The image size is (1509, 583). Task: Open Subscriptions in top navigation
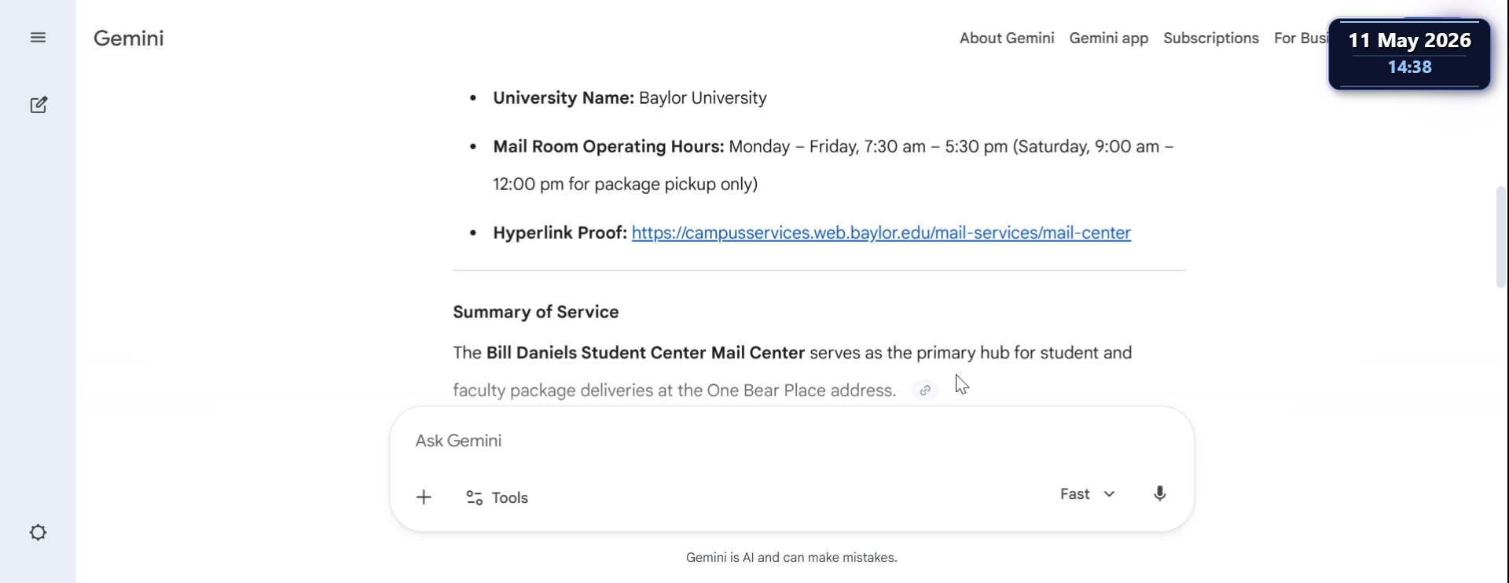click(x=1210, y=38)
